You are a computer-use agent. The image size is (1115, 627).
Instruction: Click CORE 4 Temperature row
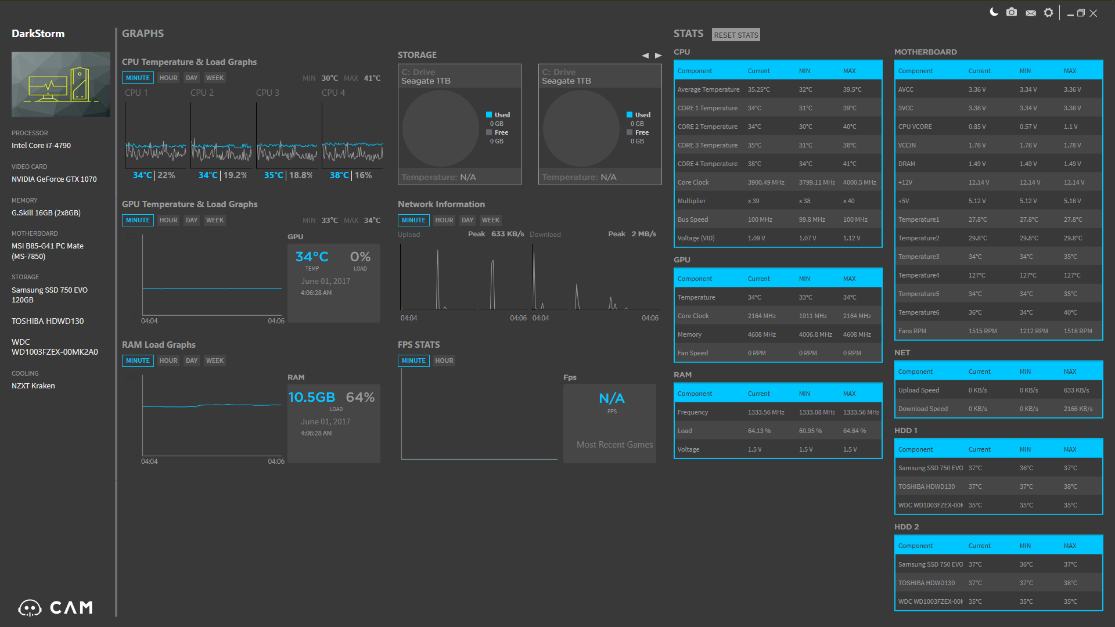tap(778, 164)
